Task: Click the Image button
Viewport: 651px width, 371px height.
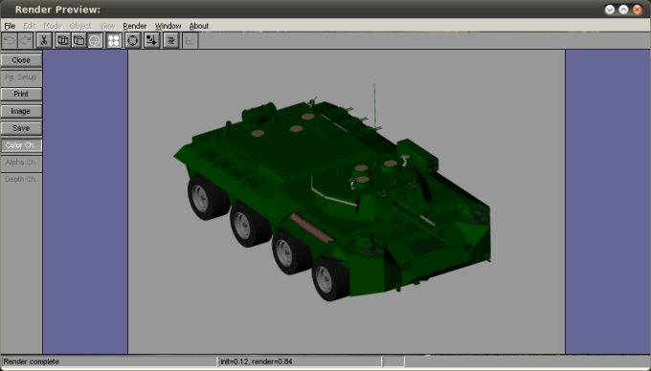Action: click(21, 111)
